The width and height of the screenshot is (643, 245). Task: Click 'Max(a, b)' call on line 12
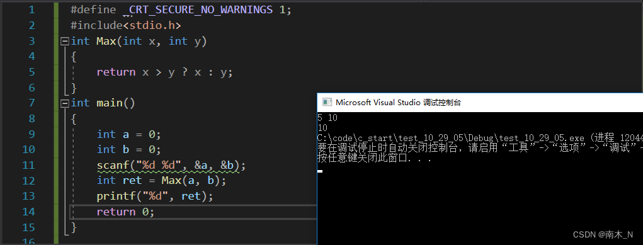[190, 181]
